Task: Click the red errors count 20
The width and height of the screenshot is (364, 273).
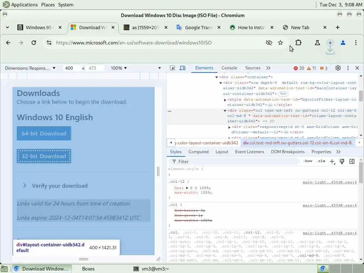Action: (299, 68)
